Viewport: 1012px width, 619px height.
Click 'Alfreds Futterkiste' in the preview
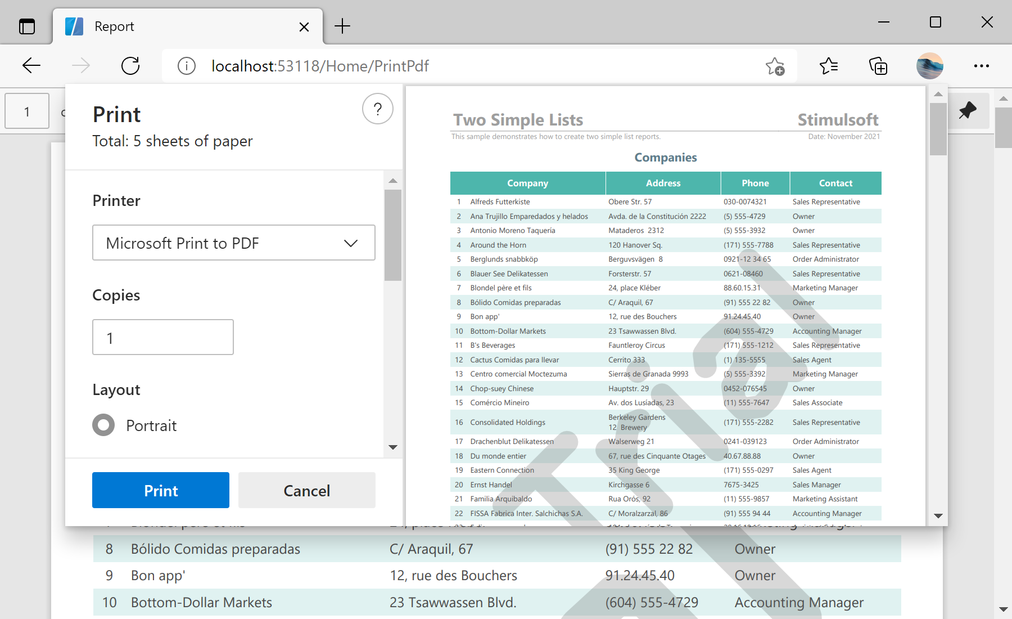(500, 201)
